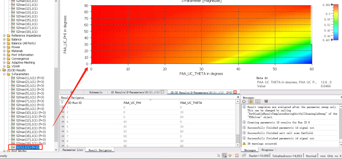Viewport: 342px width, 159px height.
Task: Expand the Port Information folder
Action: [4, 55]
